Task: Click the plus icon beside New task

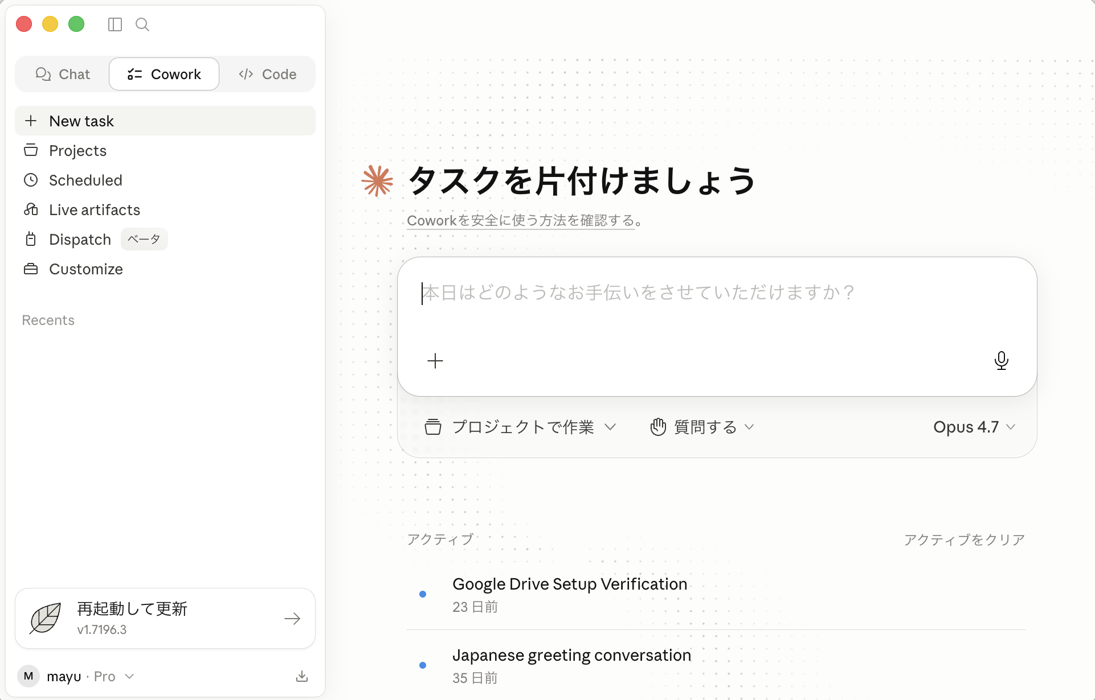Action: [31, 121]
